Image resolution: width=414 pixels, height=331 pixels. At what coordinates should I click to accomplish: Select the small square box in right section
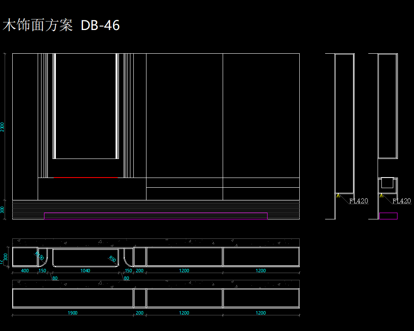[387, 183]
